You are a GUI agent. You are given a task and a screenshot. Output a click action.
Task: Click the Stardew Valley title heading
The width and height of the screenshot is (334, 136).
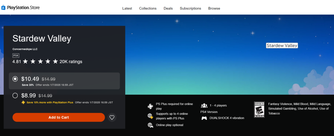42,38
